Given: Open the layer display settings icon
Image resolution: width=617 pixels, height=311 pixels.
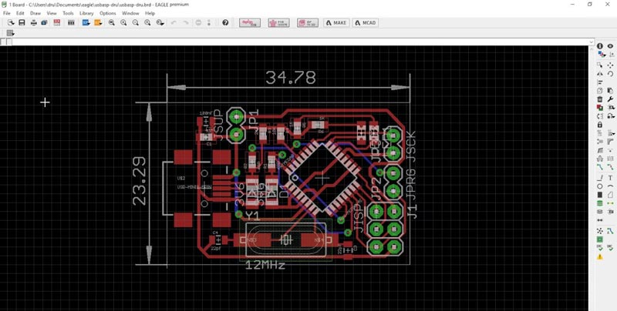Looking at the screenshot, I should click(x=600, y=54).
